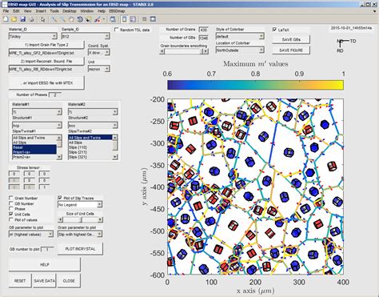Uncheck the LaTeX checkbox
Image resolution: width=379 pixels, height=297 pixels.
coord(274,30)
